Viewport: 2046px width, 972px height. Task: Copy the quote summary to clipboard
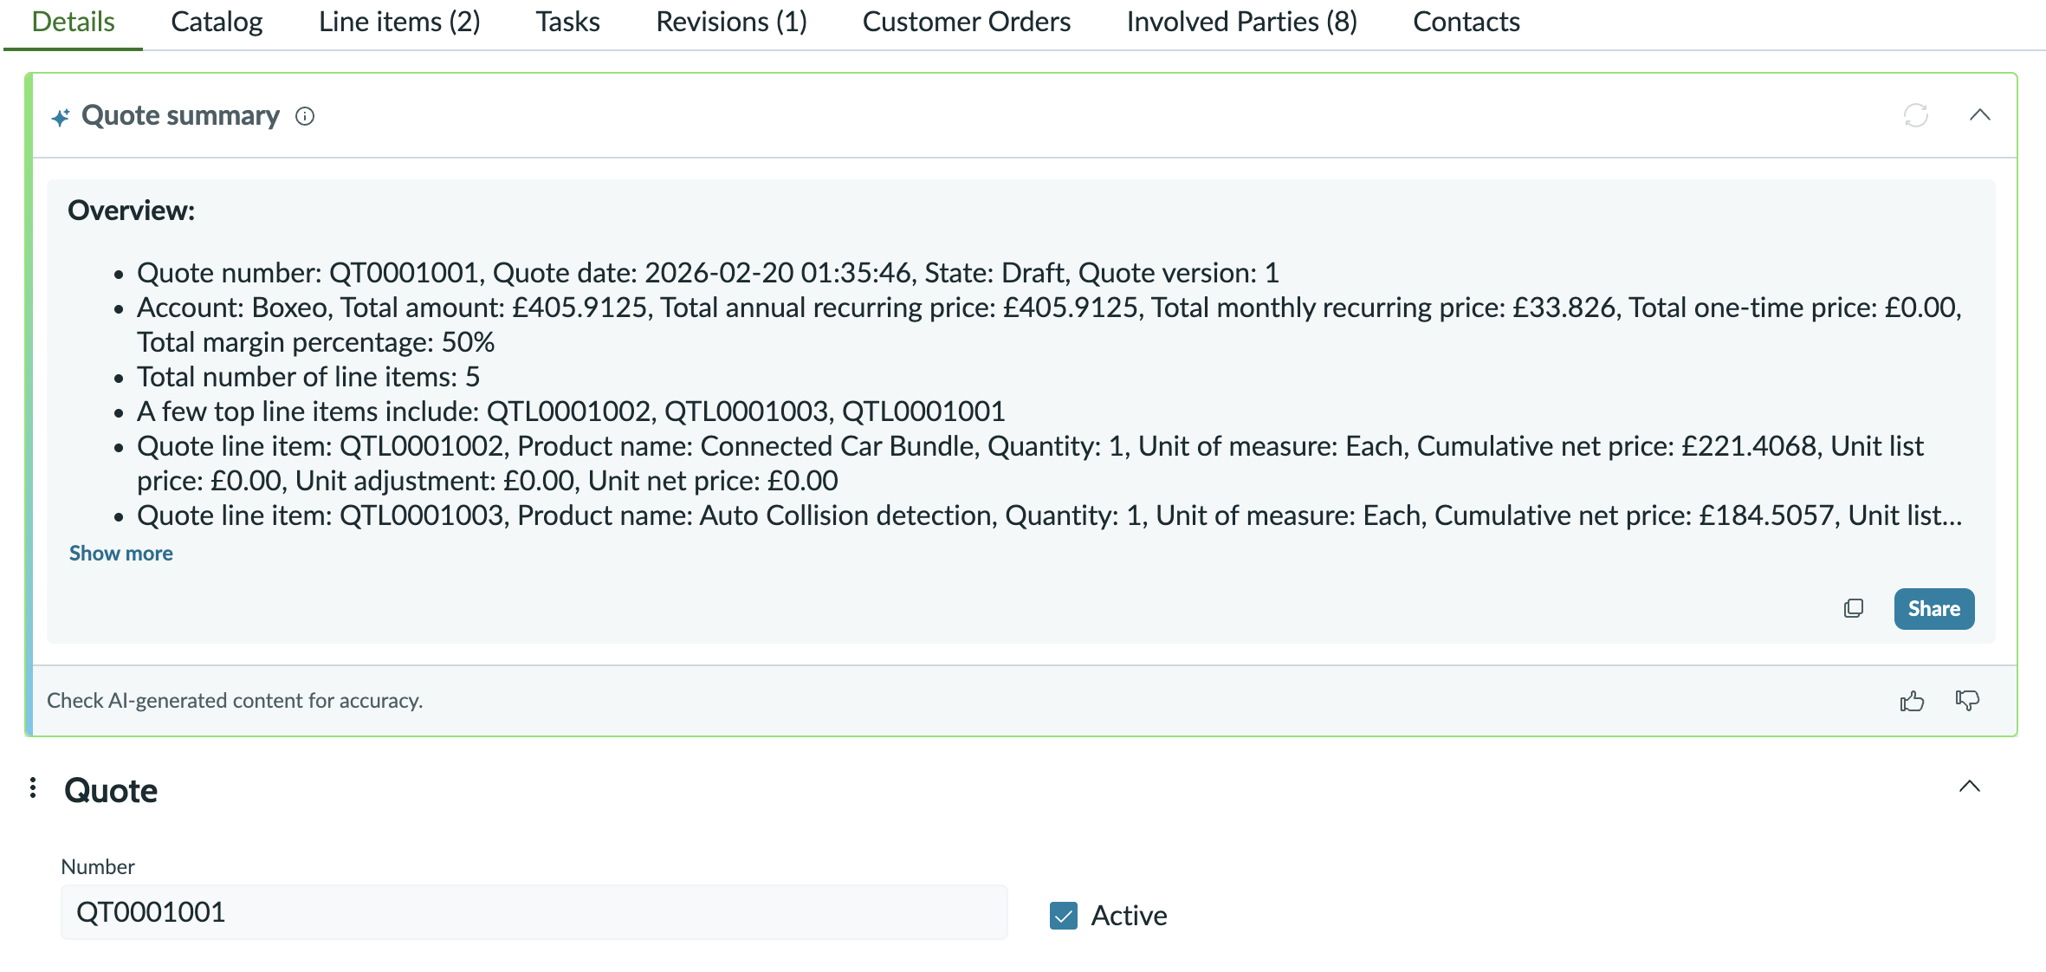[x=1854, y=608]
